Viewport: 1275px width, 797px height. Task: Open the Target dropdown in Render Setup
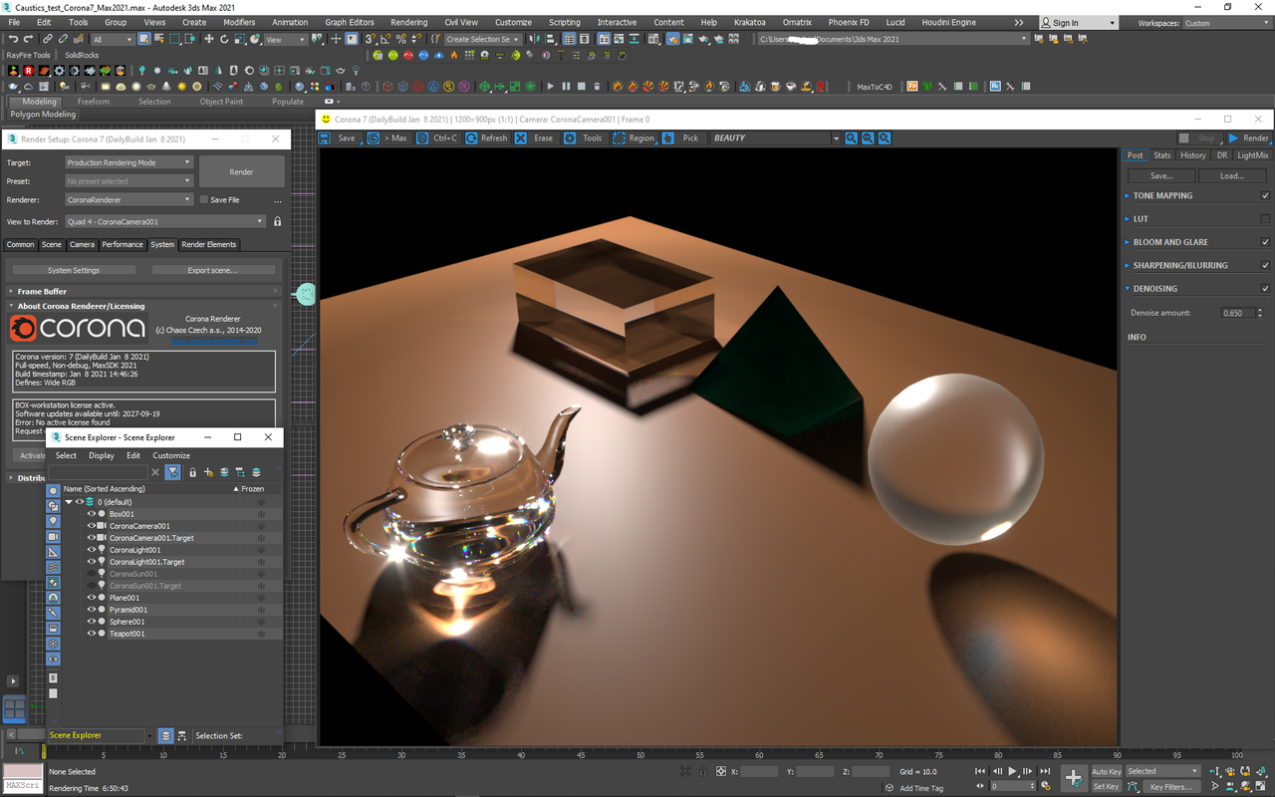pyautogui.click(x=128, y=162)
